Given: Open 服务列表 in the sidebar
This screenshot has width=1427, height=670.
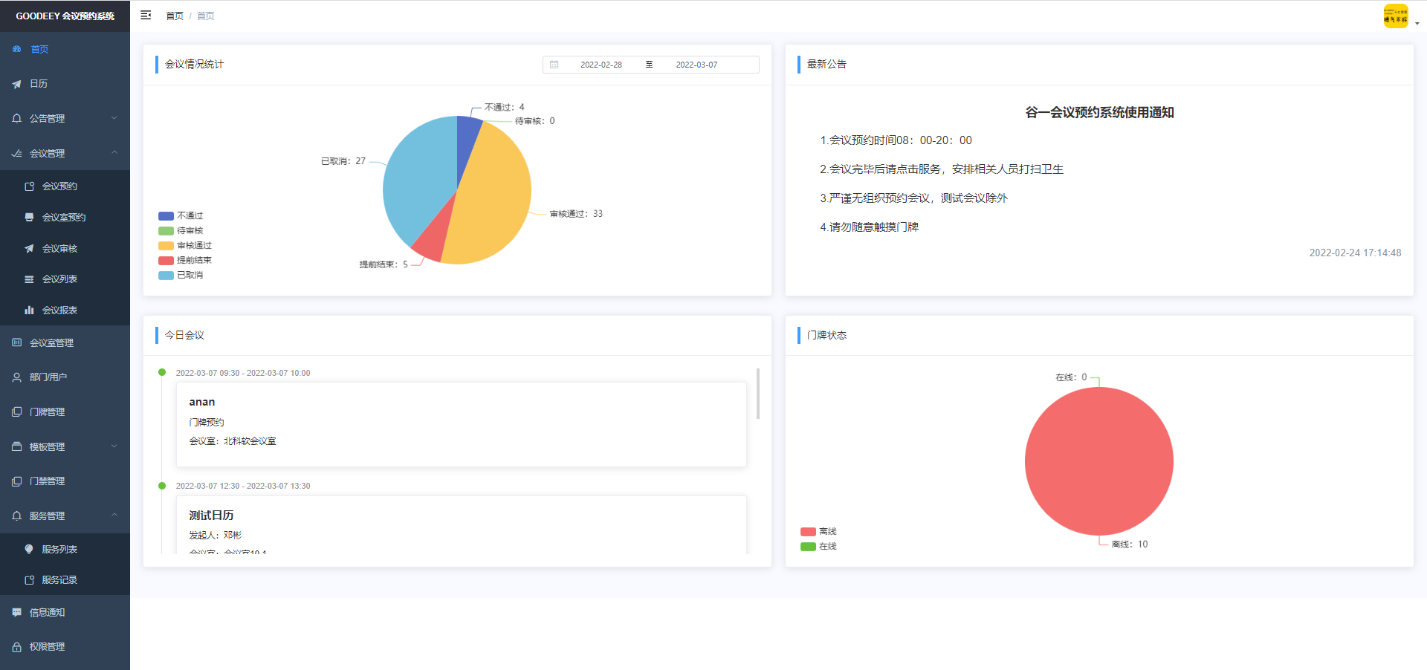Looking at the screenshot, I should click(x=65, y=549).
